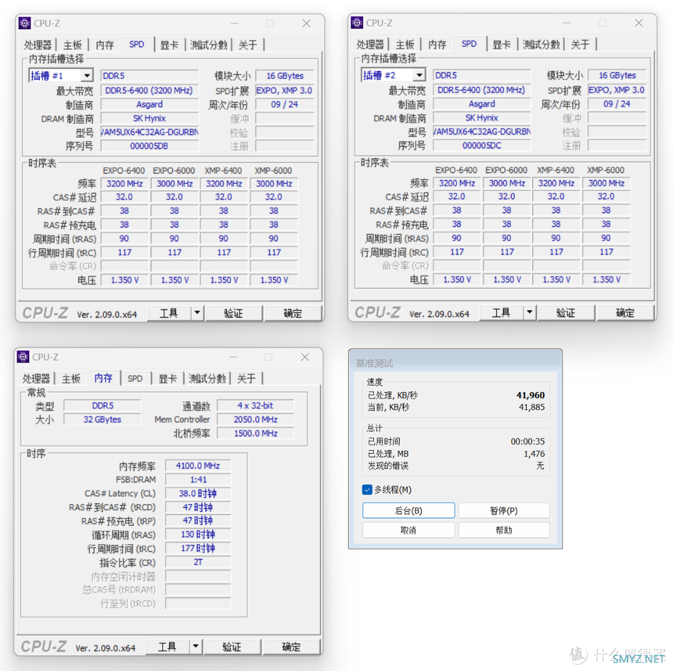
Task: Click the CPU-Z logo icon in the 插槽 #2 window title bar
Action: click(x=357, y=23)
